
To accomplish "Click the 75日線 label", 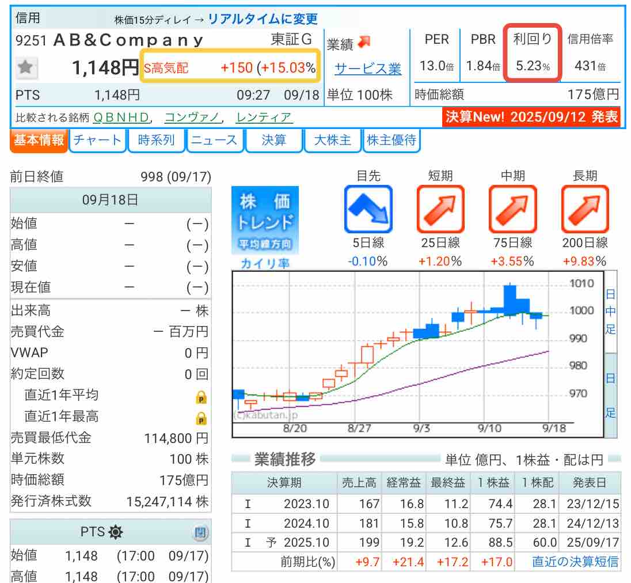I will [512, 243].
